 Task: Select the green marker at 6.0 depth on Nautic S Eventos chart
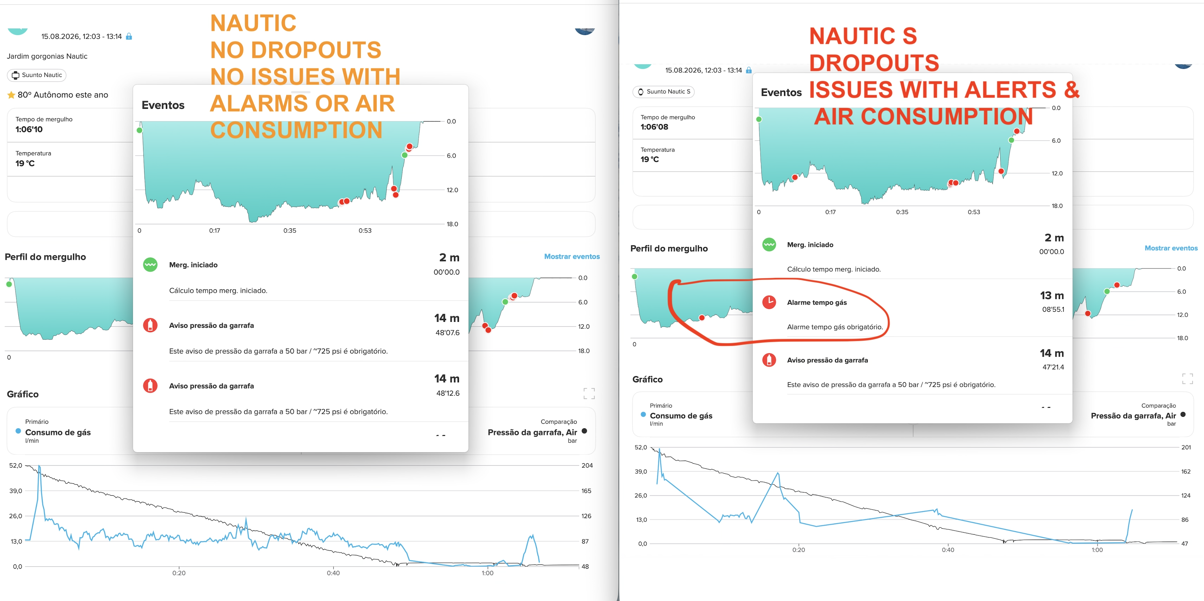point(1011,140)
